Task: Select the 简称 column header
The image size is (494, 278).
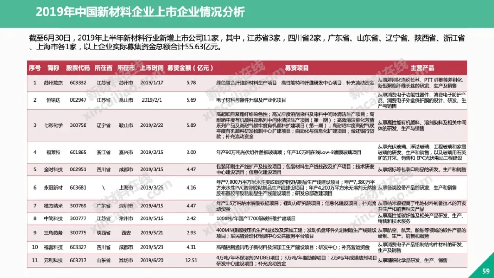Action: [x=53, y=68]
